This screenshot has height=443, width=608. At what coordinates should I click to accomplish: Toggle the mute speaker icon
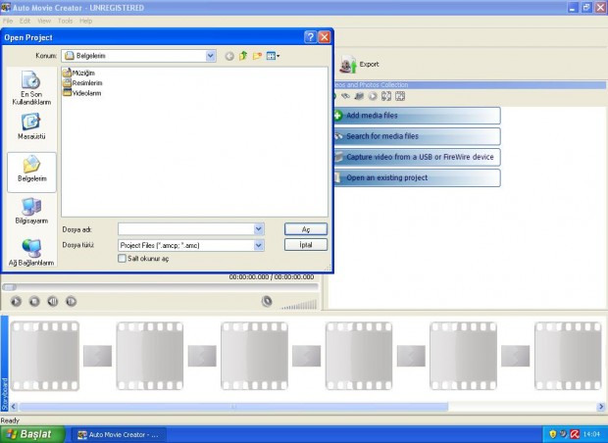[x=267, y=301]
